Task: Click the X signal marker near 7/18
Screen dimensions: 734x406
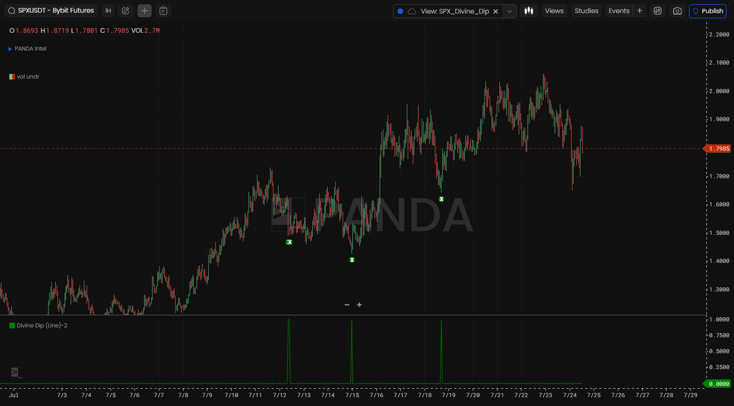Action: pos(441,199)
